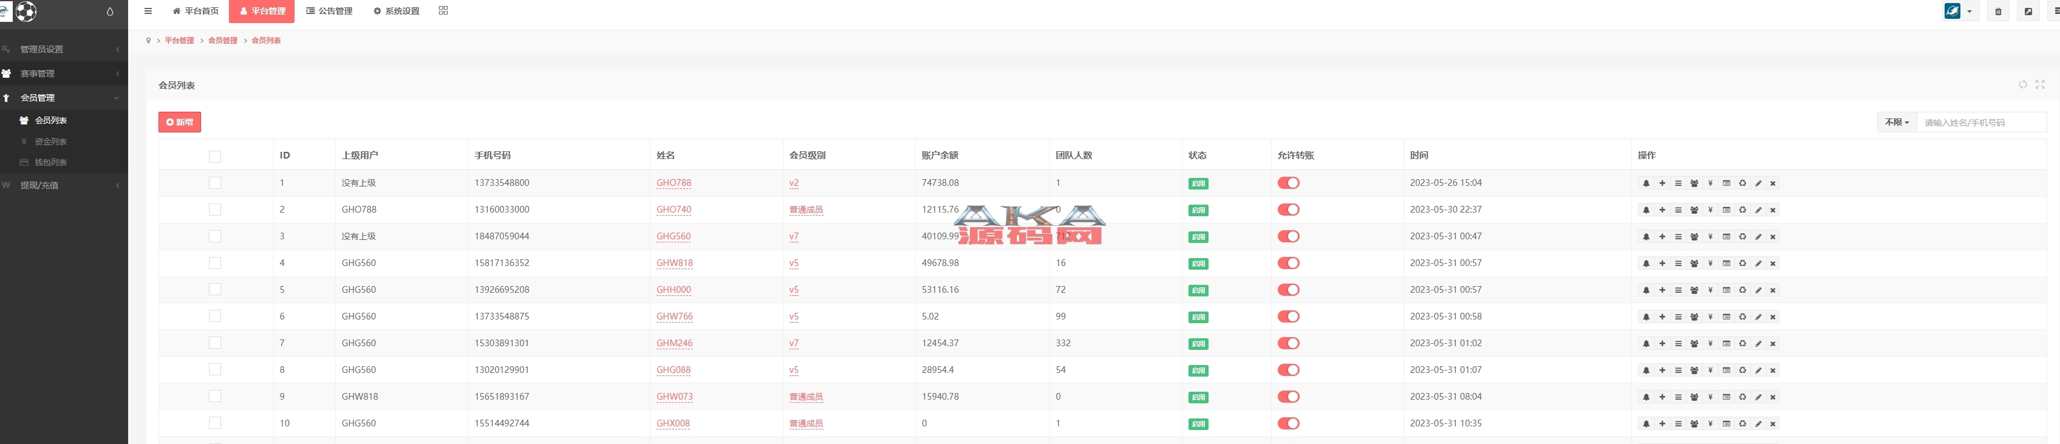
Task: Click the refresh icon on 会员列表 panel
Action: tap(2022, 85)
